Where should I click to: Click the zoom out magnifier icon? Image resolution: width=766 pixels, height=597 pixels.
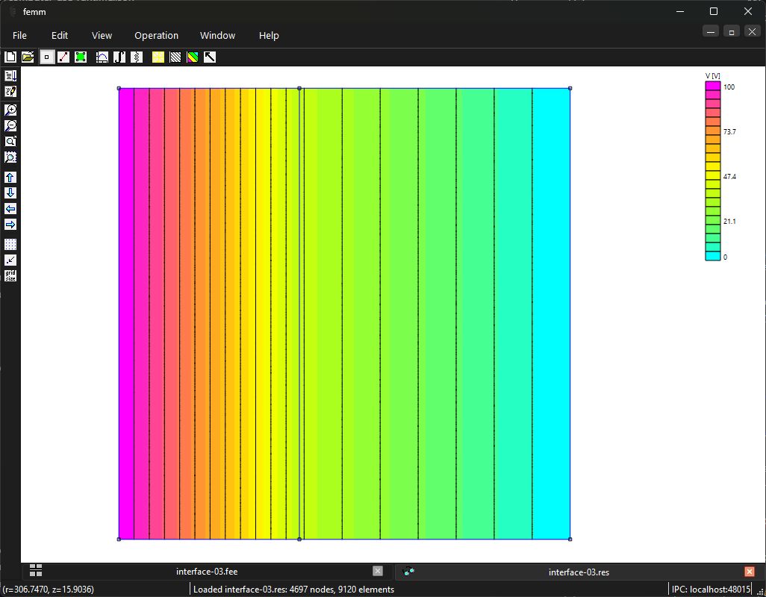coord(10,125)
